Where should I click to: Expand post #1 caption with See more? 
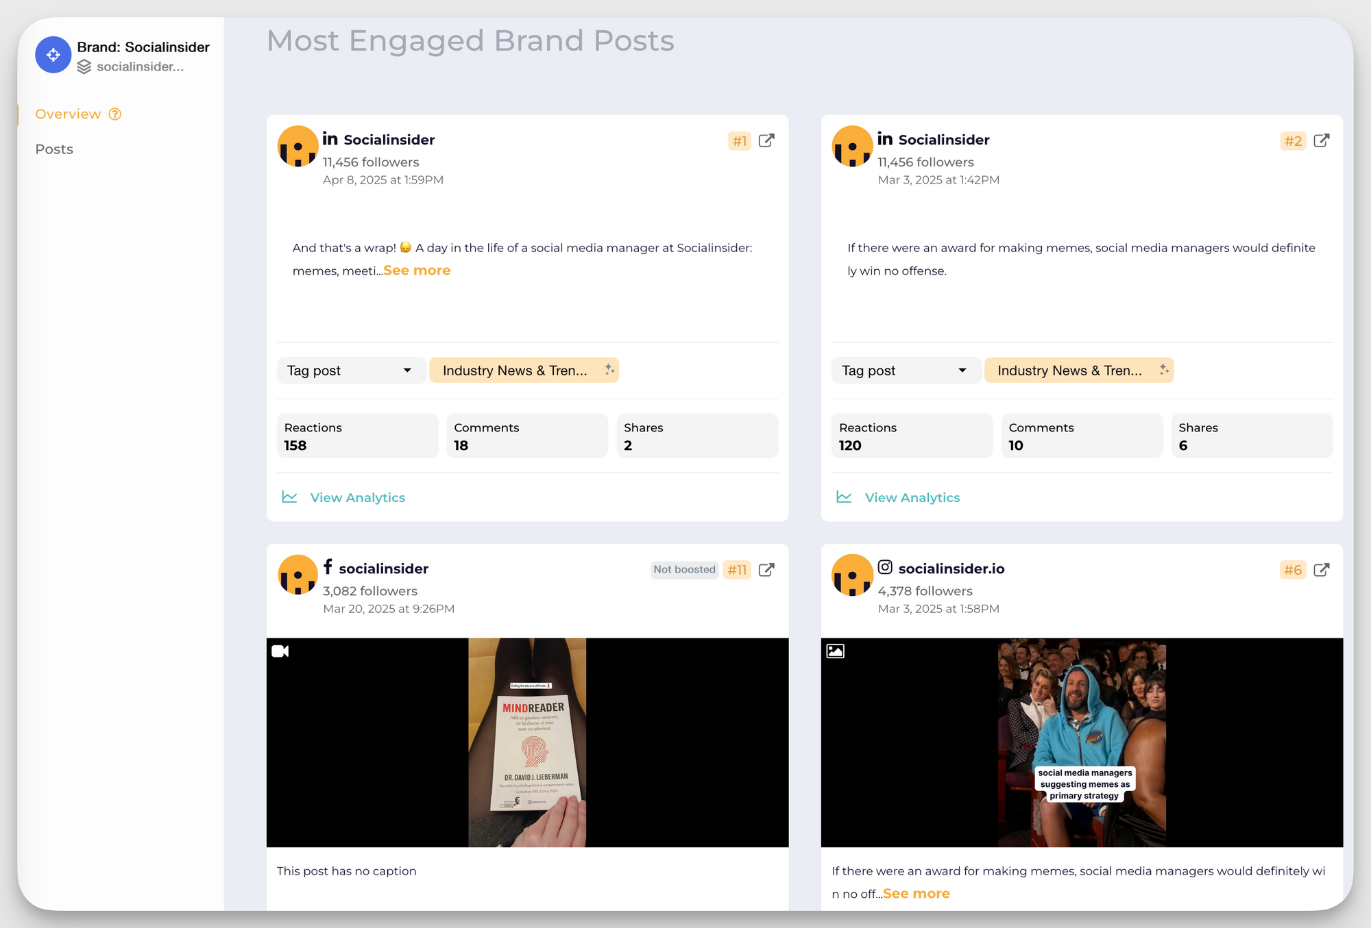pos(417,271)
